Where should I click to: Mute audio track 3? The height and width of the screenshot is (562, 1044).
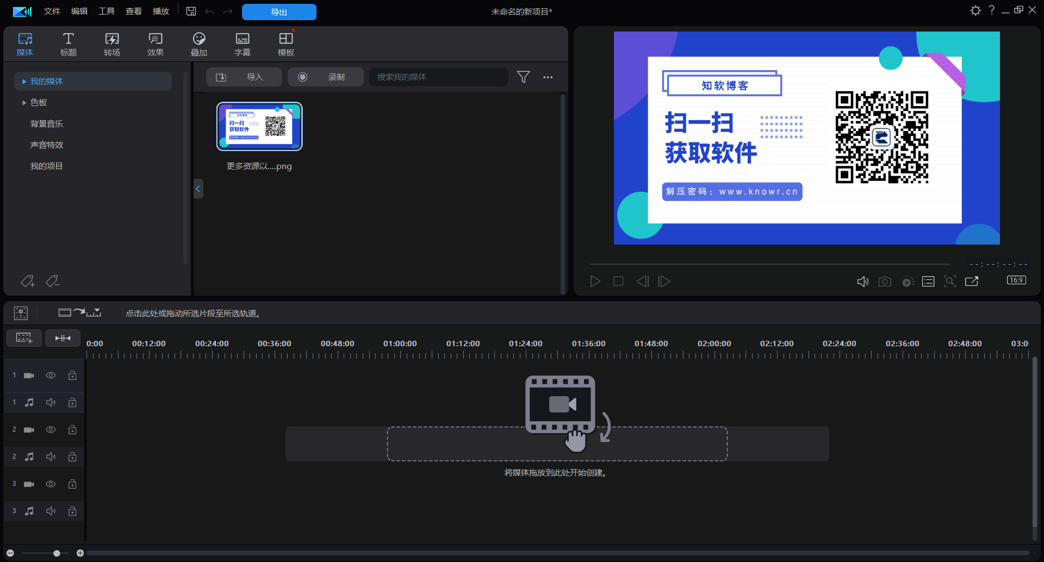click(51, 511)
